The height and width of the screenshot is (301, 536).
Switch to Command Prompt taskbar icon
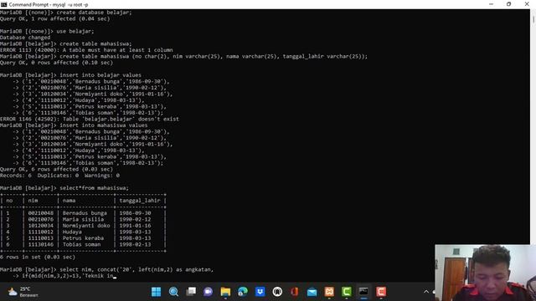pos(363,292)
